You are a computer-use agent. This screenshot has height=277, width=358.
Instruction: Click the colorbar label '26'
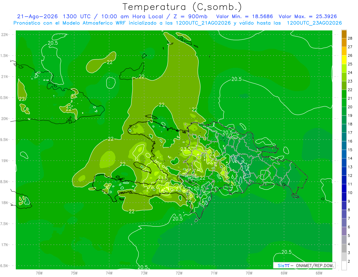(x=350, y=56)
